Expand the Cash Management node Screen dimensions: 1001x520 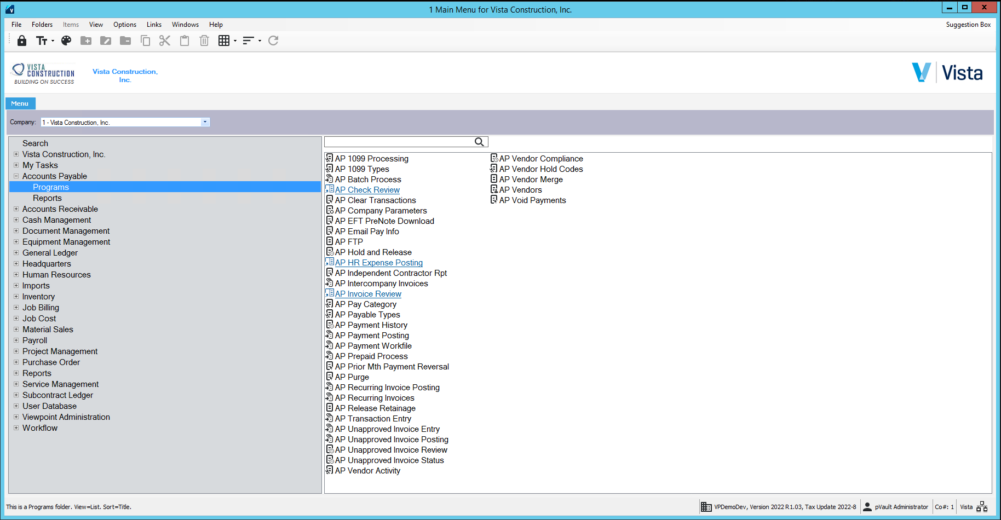coord(16,220)
